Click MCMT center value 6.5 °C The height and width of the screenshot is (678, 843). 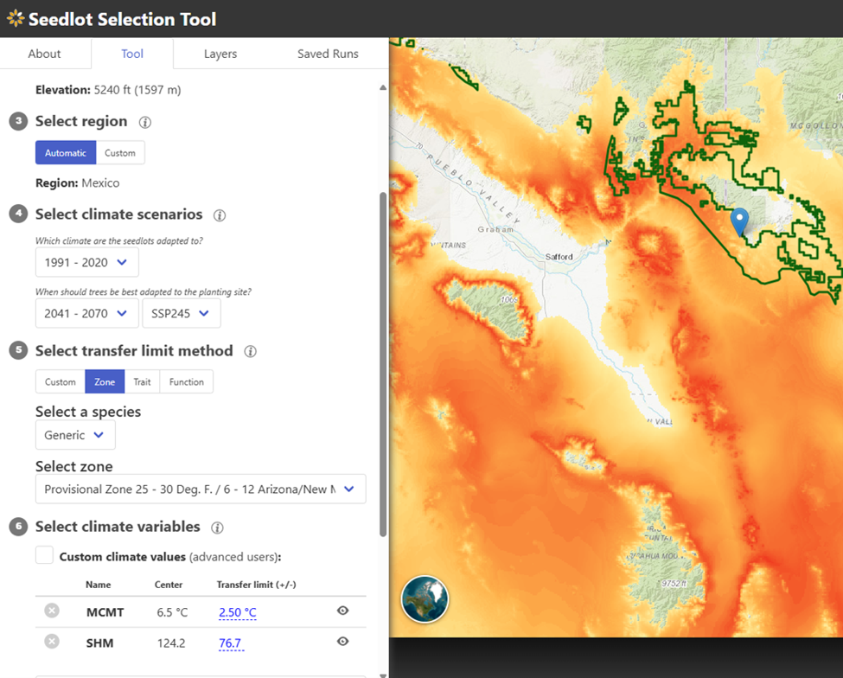pyautogui.click(x=172, y=612)
